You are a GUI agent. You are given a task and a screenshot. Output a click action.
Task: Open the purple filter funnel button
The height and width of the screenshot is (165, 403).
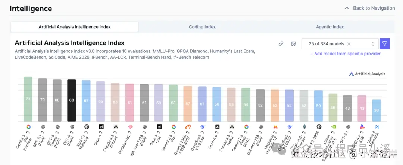click(385, 44)
